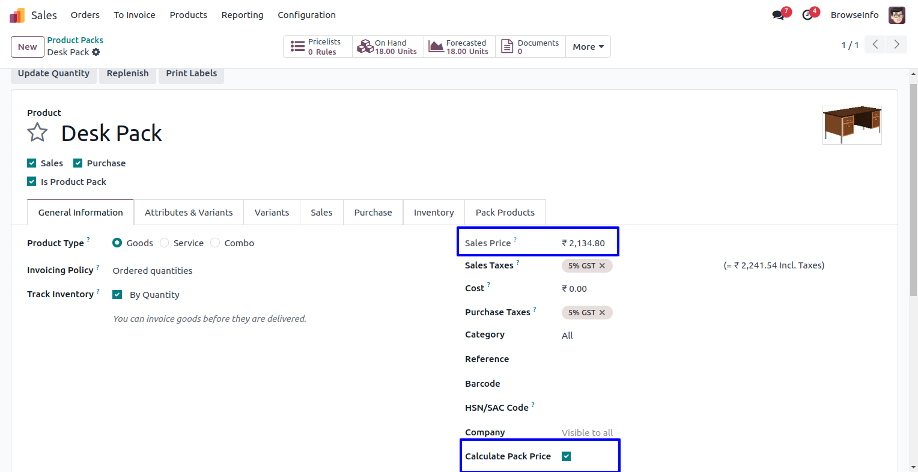This screenshot has height=472, width=918.
Task: Mark Desk Pack as favorite star
Action: 37,132
